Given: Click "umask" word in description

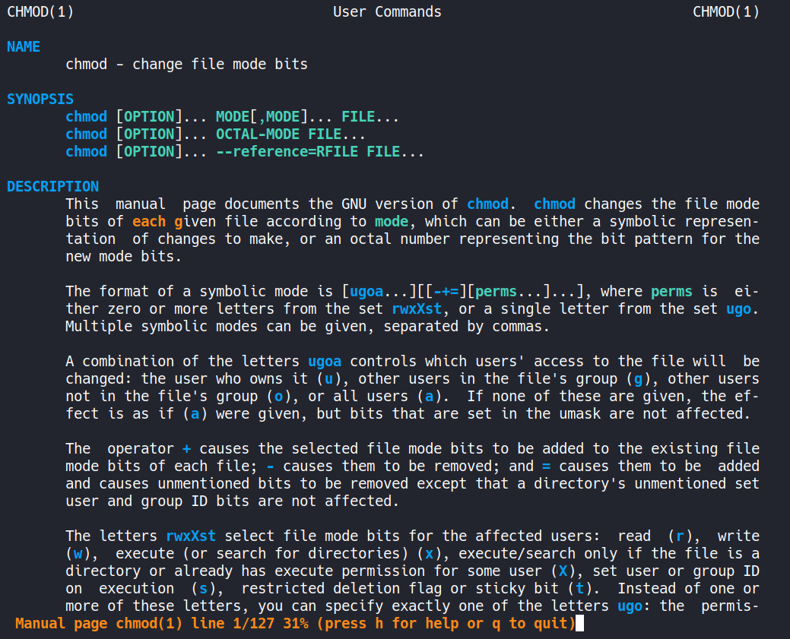Looking at the screenshot, I should tap(580, 413).
